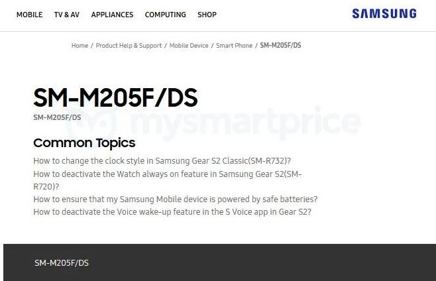The width and height of the screenshot is (436, 281).
Task: Open the MOBILE menu
Action: pyautogui.click(x=29, y=15)
